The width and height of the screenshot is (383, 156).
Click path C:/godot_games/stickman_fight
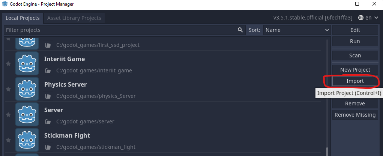(x=96, y=147)
